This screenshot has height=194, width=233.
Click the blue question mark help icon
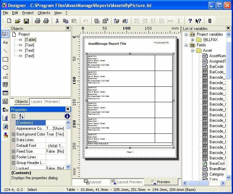pos(190,21)
